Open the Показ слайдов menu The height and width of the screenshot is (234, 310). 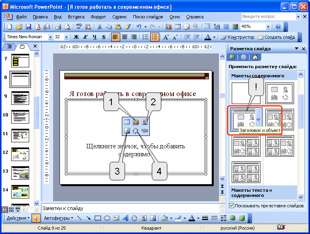click(148, 17)
